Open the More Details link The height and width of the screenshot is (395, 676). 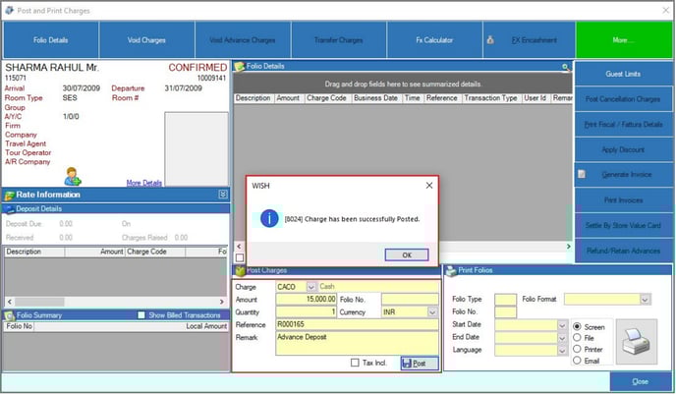coord(144,183)
